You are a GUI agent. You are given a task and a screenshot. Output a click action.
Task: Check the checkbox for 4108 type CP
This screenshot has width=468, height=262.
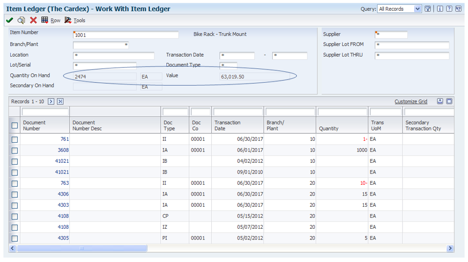(14, 217)
